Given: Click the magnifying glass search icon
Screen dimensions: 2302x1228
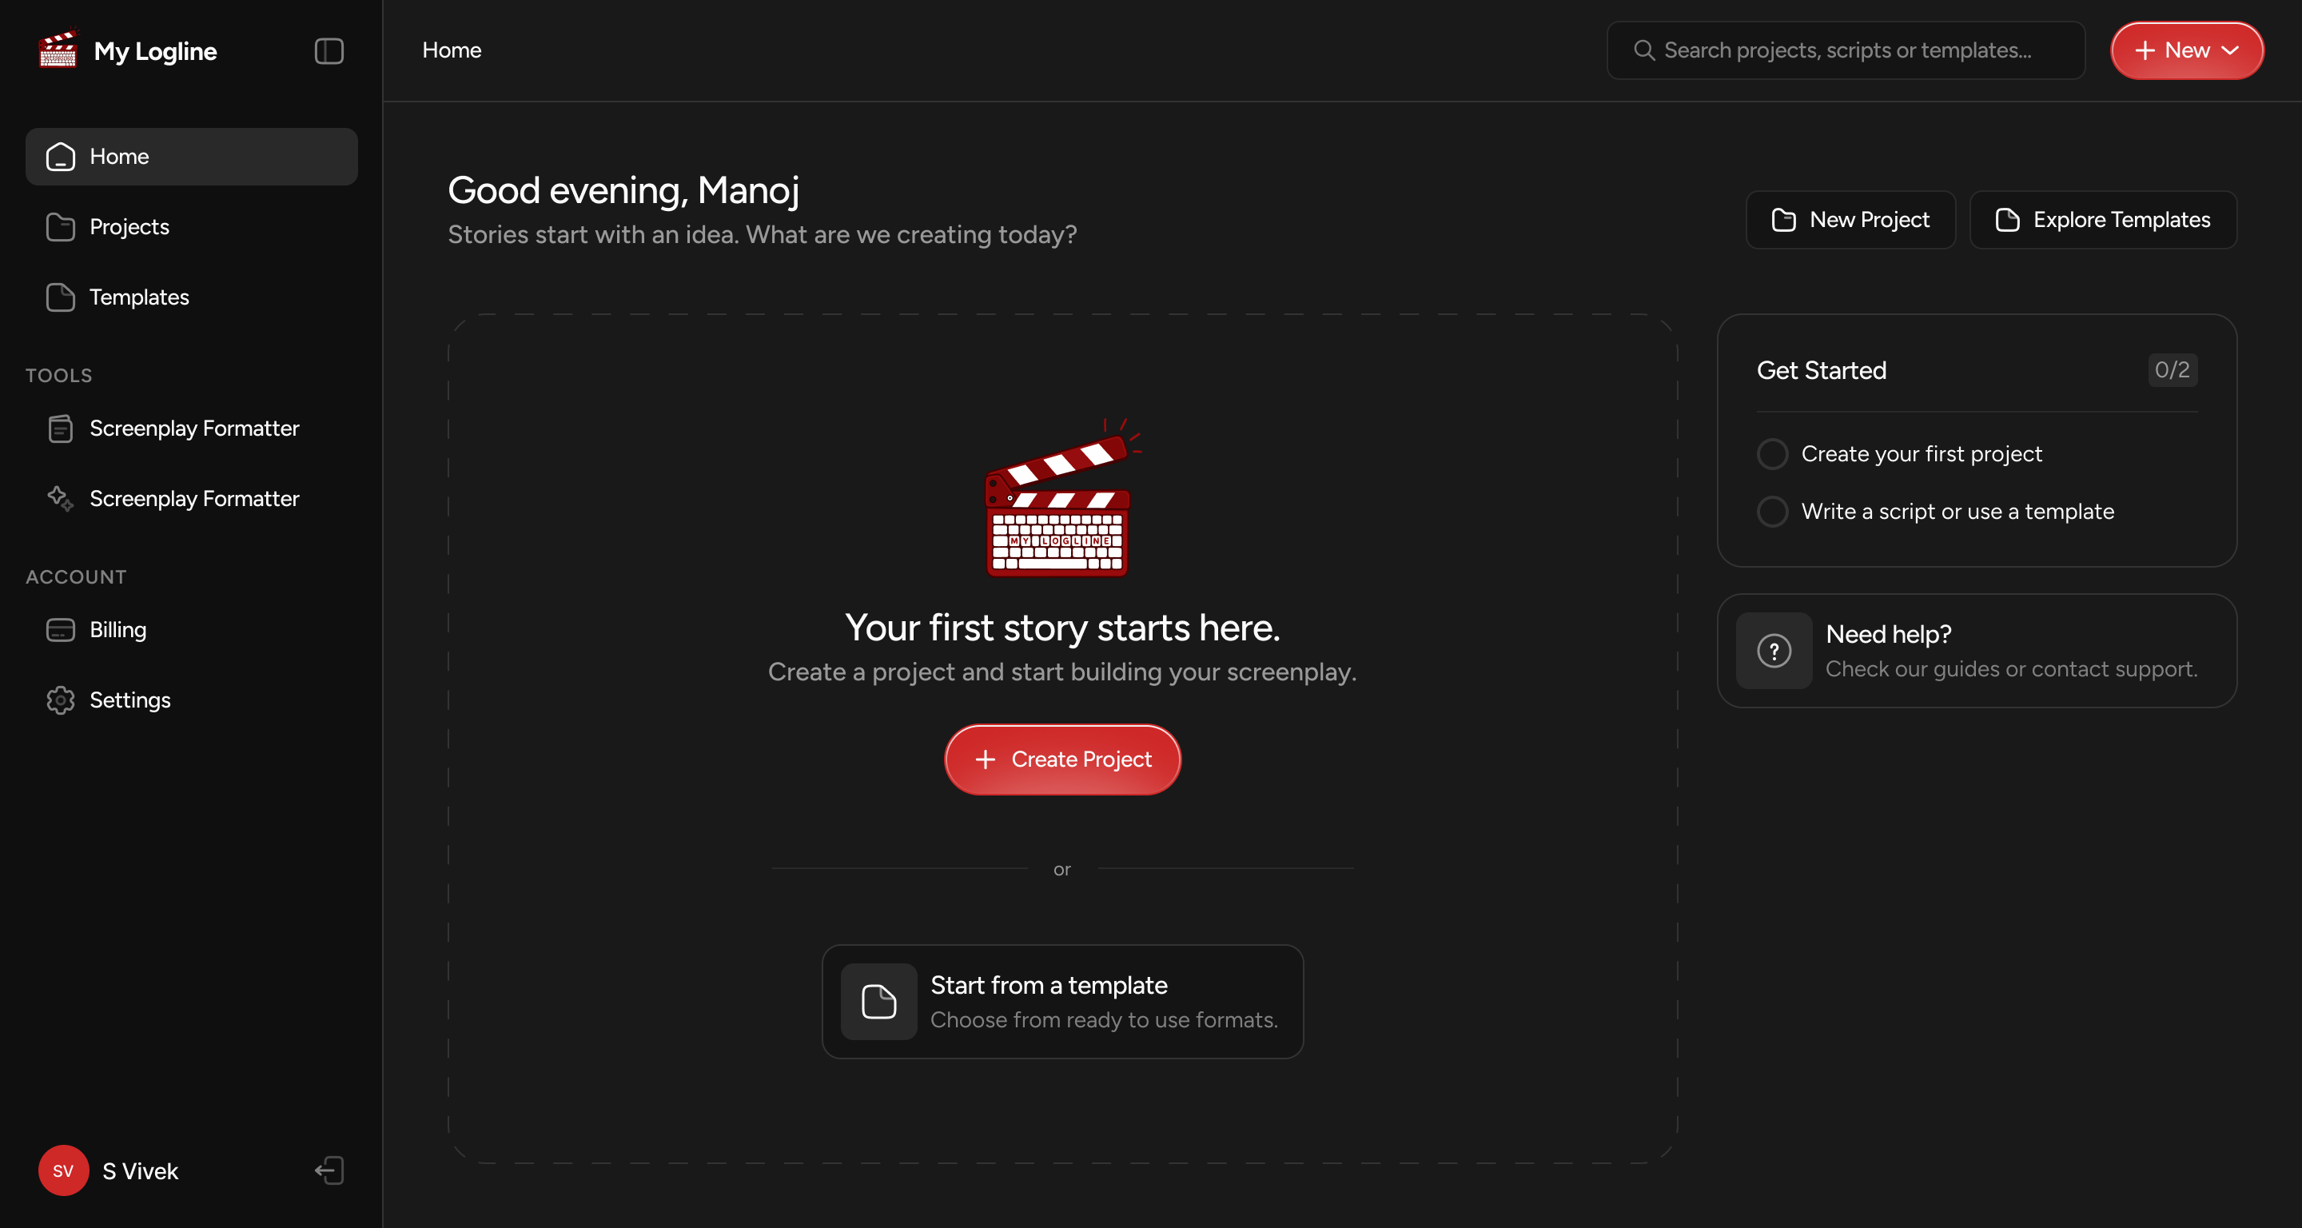Looking at the screenshot, I should pos(1644,50).
